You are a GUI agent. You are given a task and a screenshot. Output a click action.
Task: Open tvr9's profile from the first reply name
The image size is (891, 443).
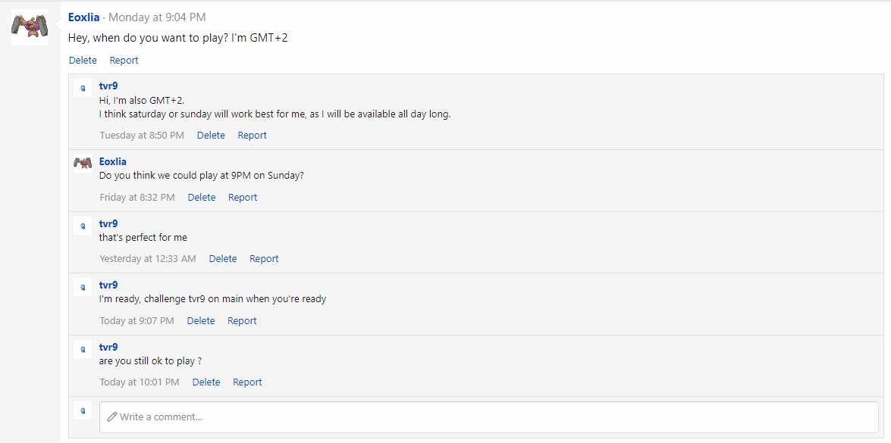108,86
